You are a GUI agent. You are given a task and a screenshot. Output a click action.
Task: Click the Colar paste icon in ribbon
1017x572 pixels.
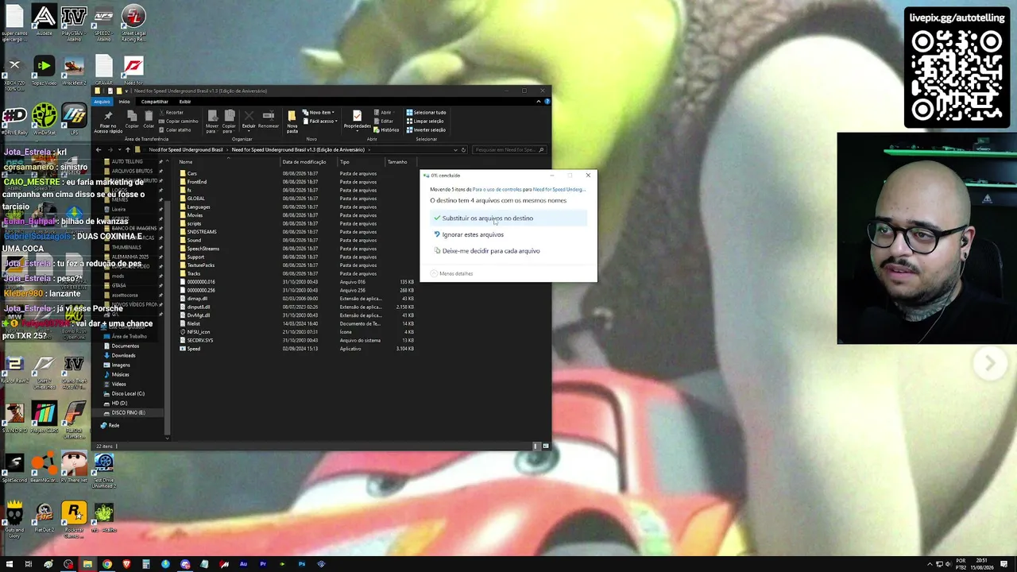coord(149,116)
